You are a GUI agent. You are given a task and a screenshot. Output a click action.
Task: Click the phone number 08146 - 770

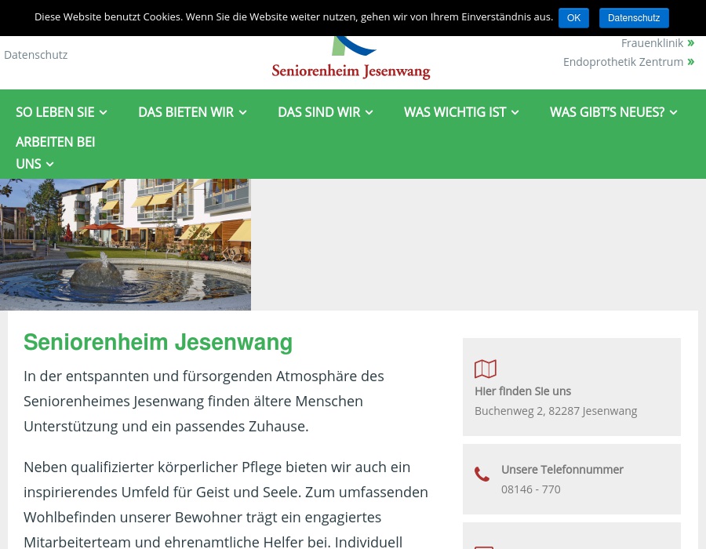530,489
